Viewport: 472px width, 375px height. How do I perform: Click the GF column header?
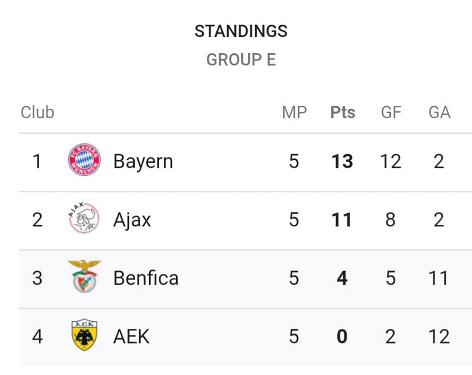click(391, 113)
